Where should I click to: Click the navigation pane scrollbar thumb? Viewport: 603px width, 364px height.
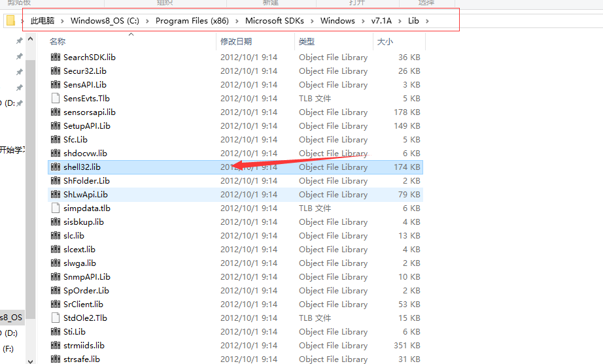pos(30,190)
